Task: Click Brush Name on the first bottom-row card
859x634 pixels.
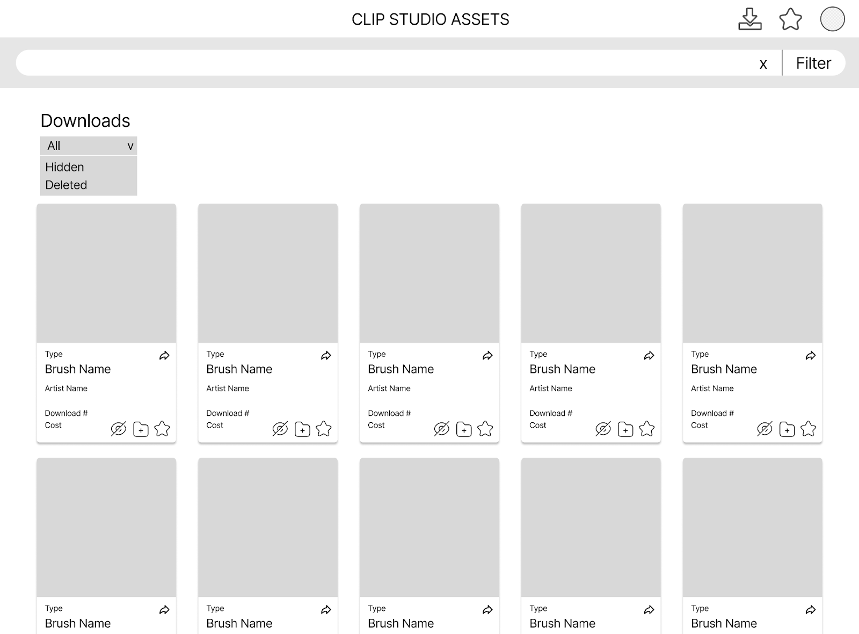Action: pyautogui.click(x=78, y=623)
